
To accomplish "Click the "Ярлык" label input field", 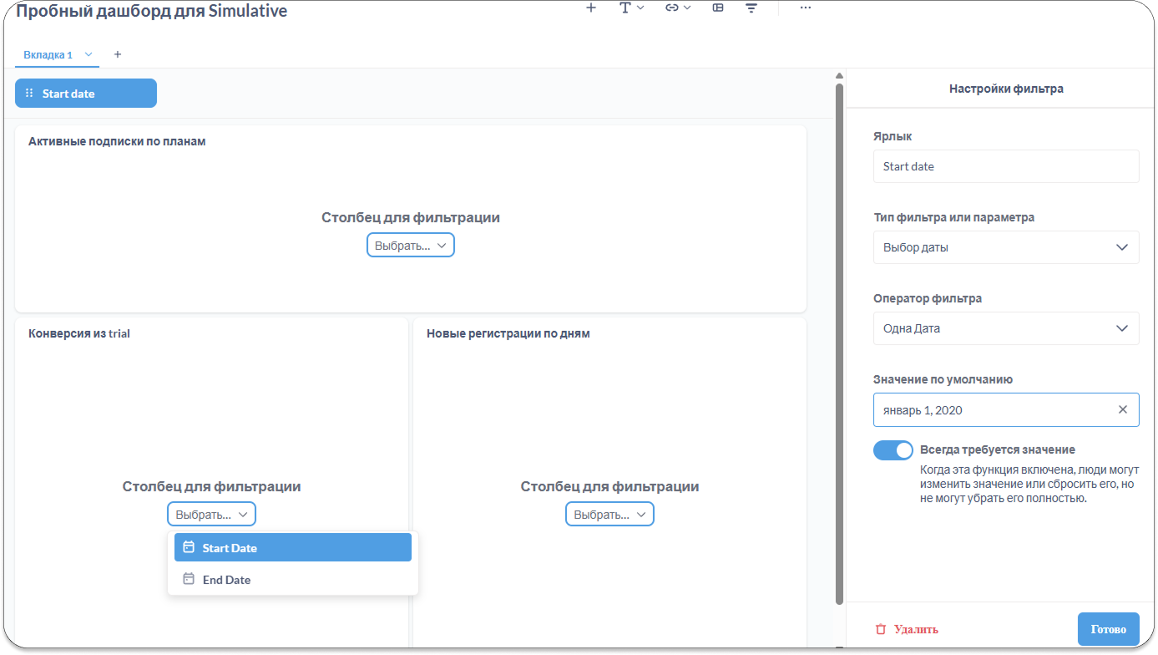I will [x=1005, y=166].
